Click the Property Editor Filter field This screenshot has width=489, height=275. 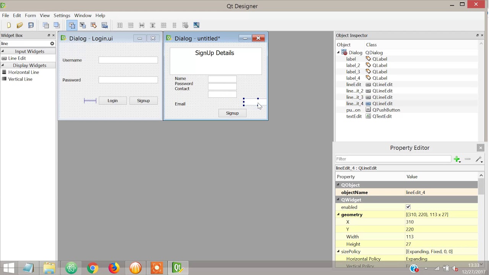point(393,159)
